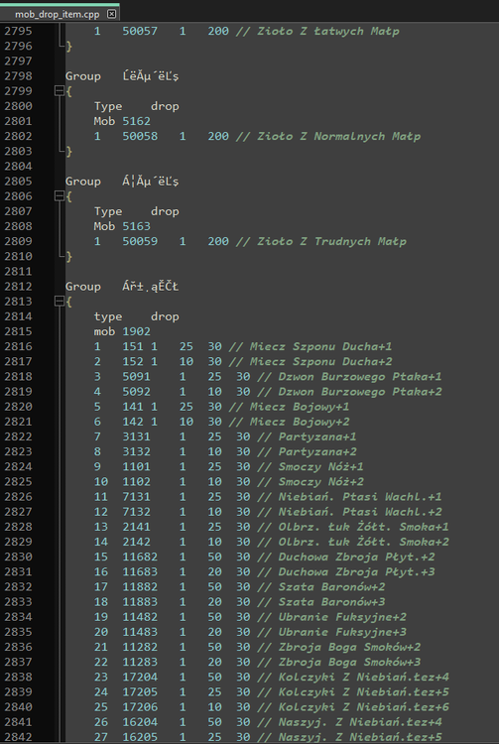This screenshot has height=744, width=499.
Task: Click 'mob 1902' text
Action: 122,331
